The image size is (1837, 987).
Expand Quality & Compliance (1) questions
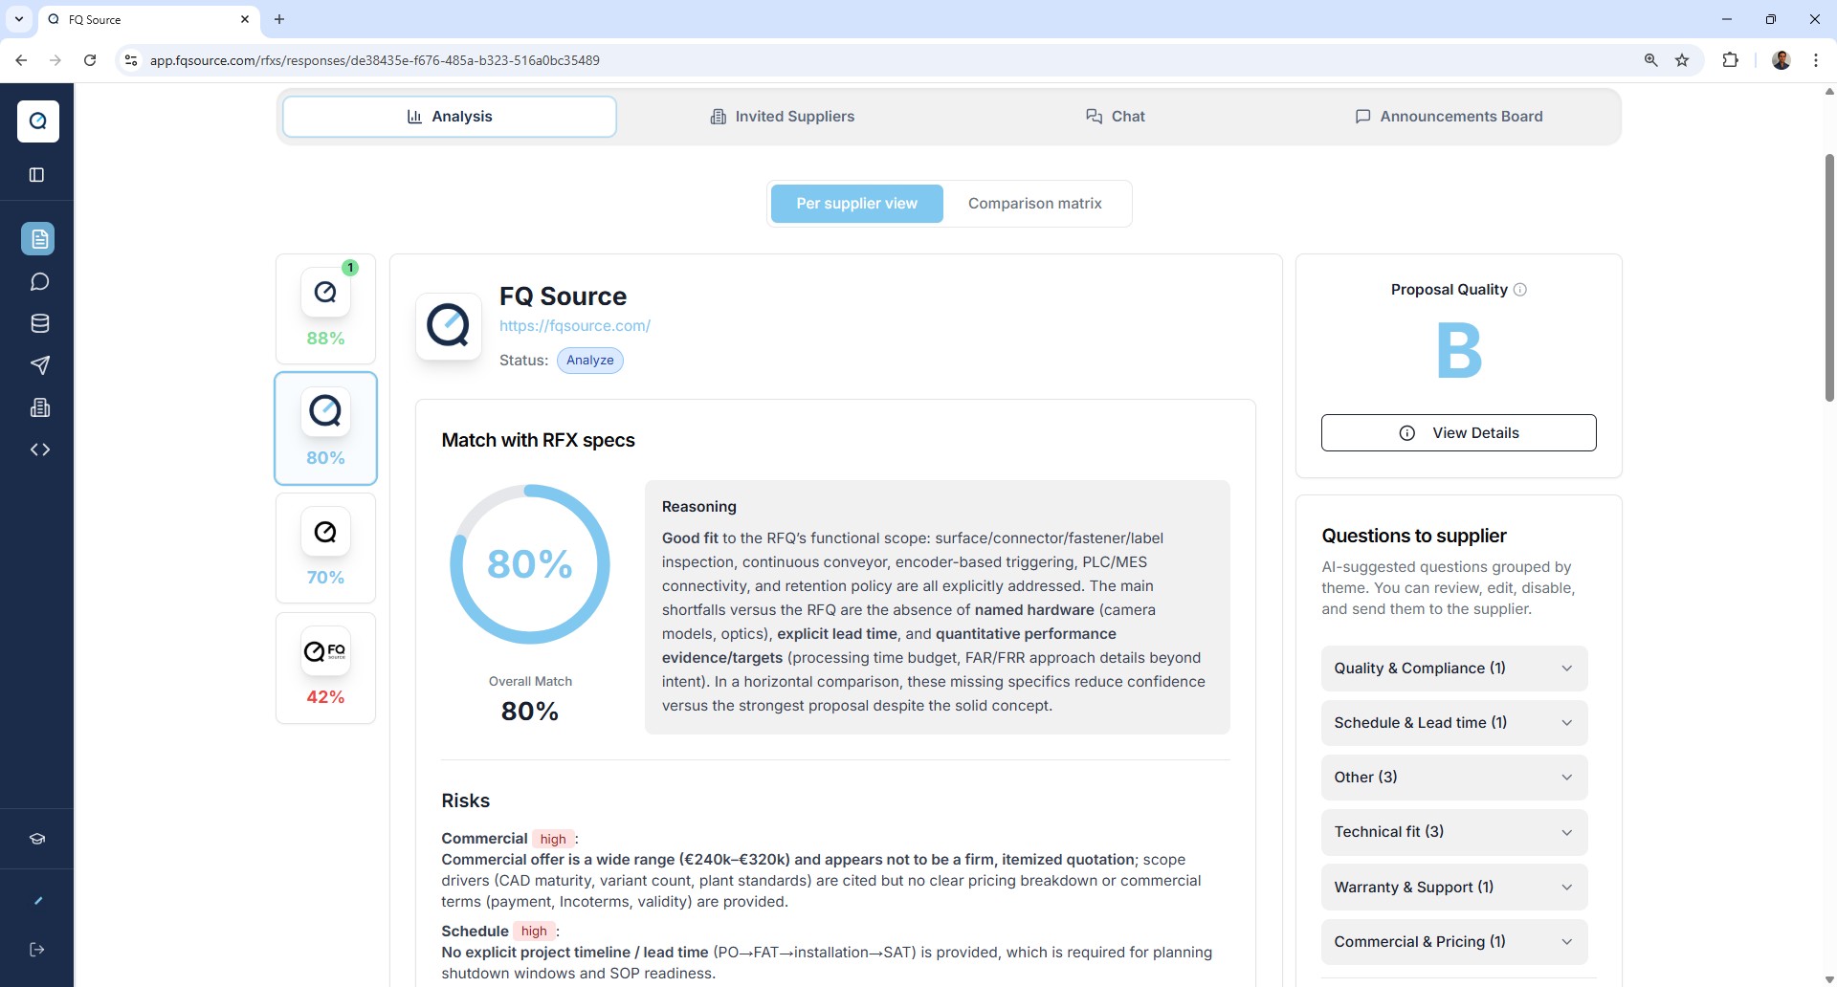(1454, 669)
